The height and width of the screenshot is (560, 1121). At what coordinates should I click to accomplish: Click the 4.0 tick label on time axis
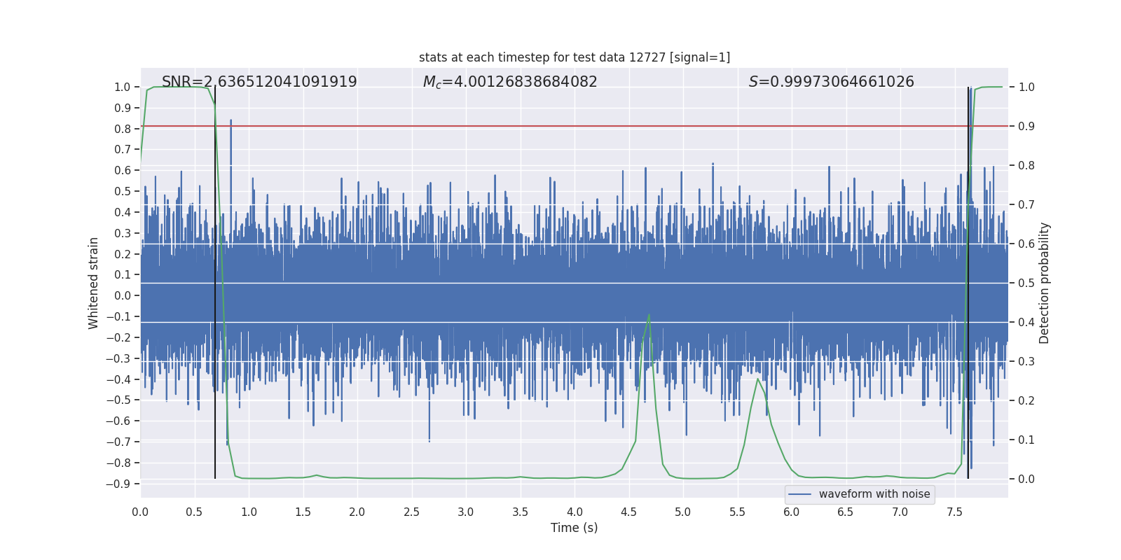[x=574, y=512]
